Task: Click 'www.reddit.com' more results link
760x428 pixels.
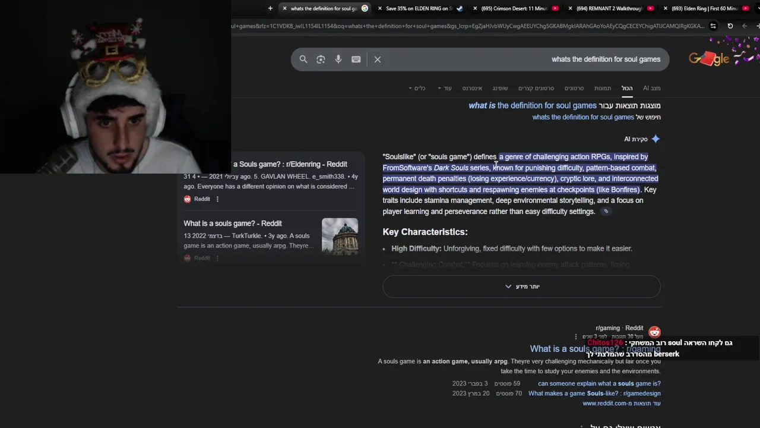Action: pyautogui.click(x=622, y=404)
